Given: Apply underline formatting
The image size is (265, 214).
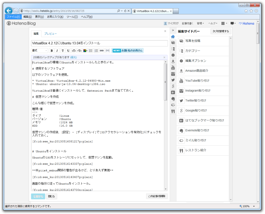Looking at the screenshot, I should click(x=68, y=51).
